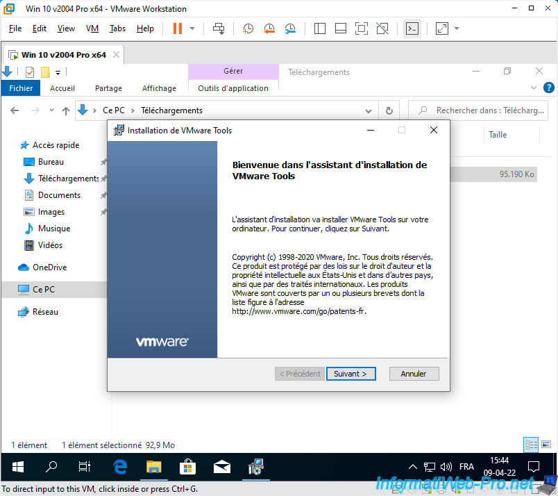Click the Gérer contextual tab
Viewport: 558px width, 496px height.
point(233,72)
